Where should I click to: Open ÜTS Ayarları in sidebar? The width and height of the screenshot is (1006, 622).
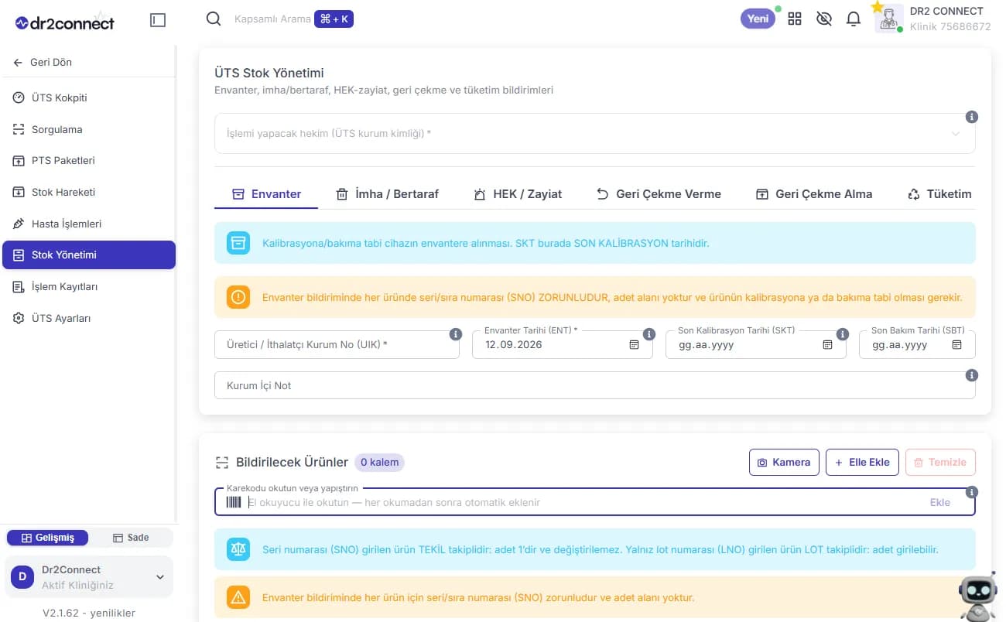pos(89,318)
